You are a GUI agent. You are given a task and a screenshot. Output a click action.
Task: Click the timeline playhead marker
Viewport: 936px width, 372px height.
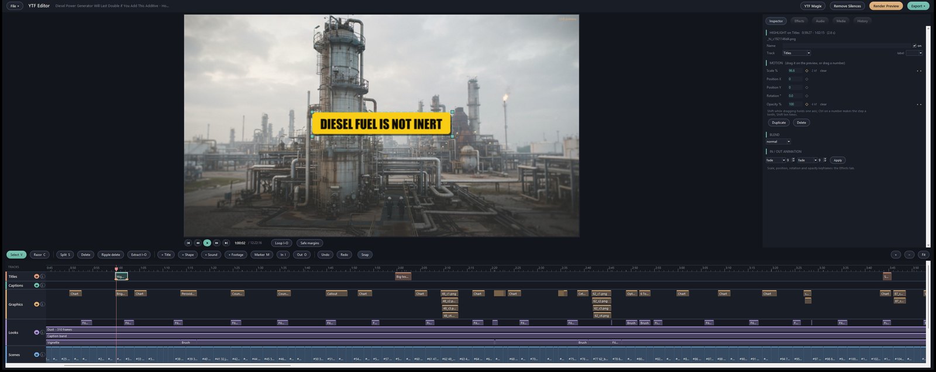tap(116, 268)
